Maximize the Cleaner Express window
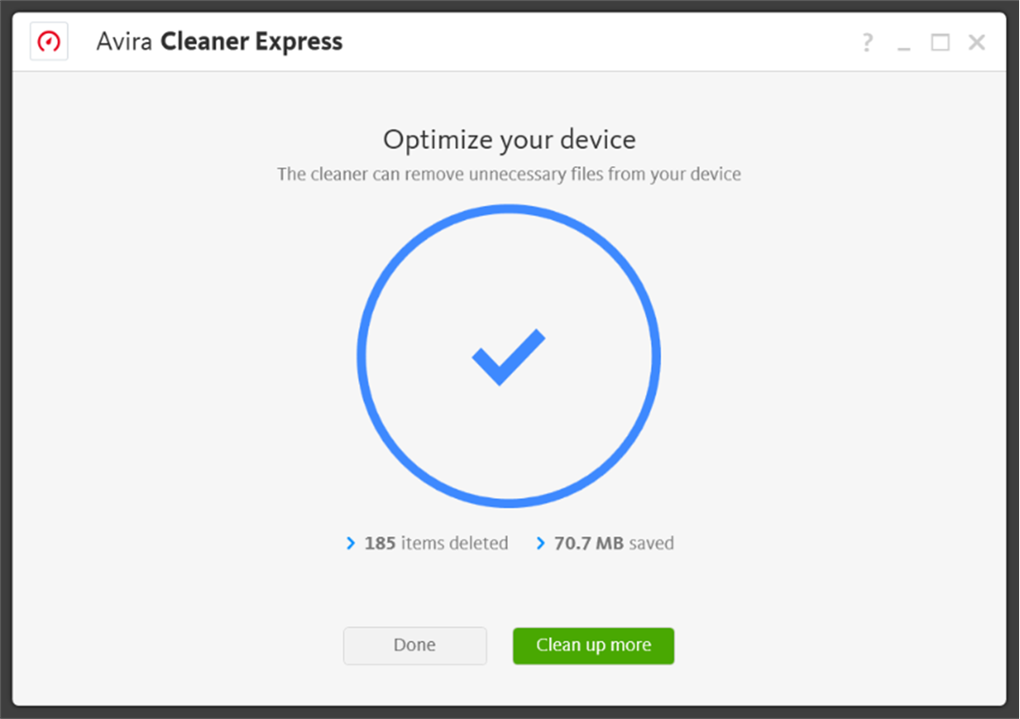Viewport: 1020px width, 719px height. click(x=940, y=42)
